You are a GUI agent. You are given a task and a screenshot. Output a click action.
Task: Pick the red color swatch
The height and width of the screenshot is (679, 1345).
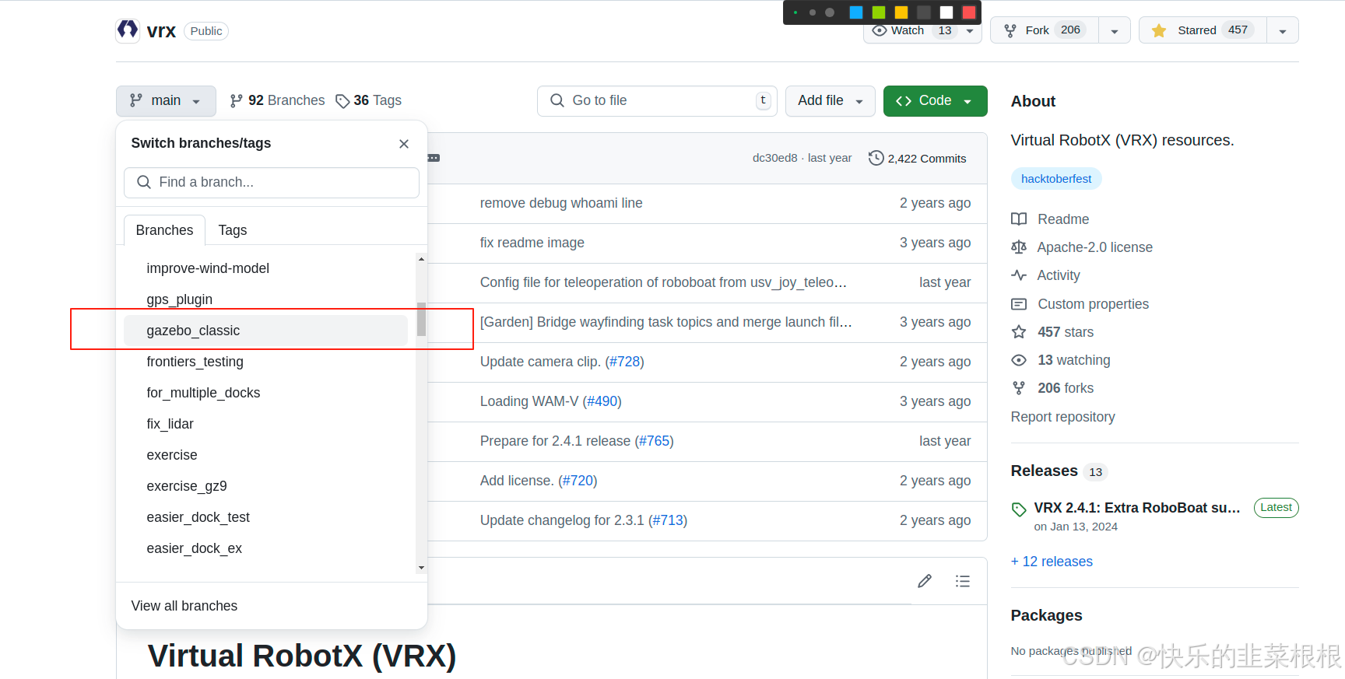[969, 12]
